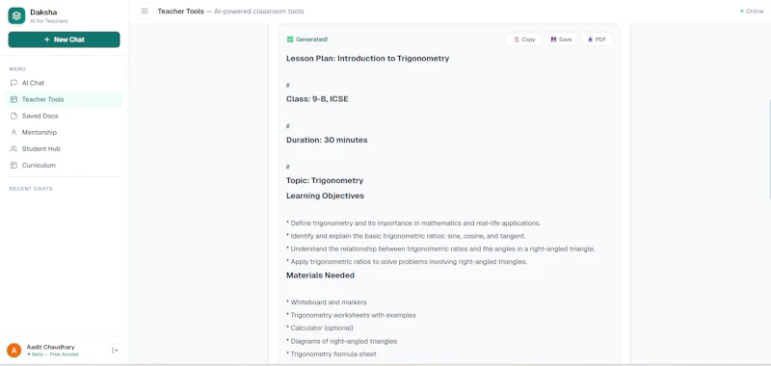The height and width of the screenshot is (366, 771).
Task: Click the Diagrams of right-angled triangles bullet
Action: pyautogui.click(x=342, y=341)
